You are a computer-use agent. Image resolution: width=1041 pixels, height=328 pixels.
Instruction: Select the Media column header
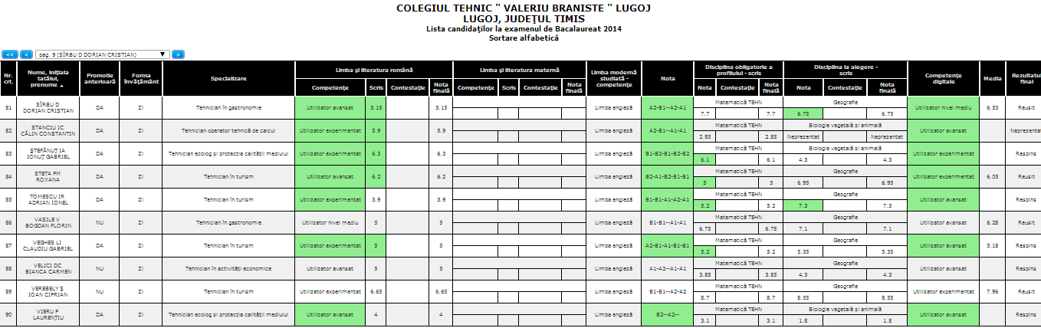pyautogui.click(x=992, y=79)
